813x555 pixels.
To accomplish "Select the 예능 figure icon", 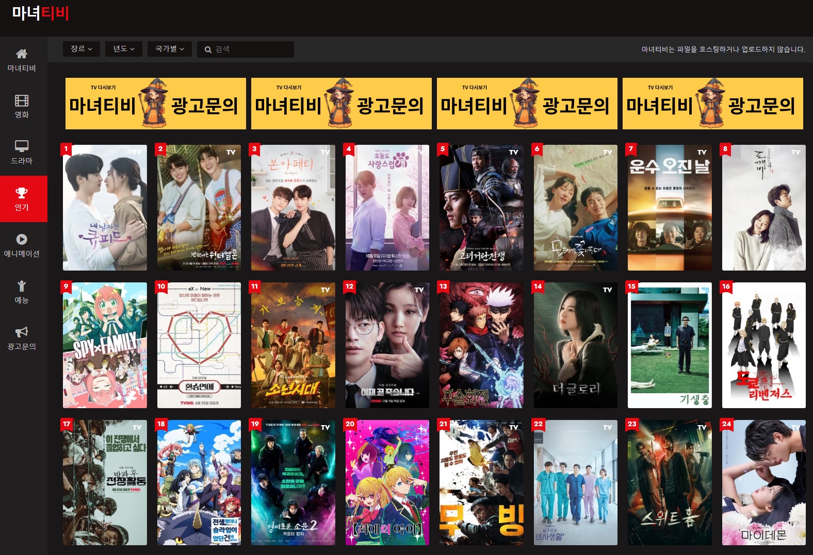I will 22,285.
